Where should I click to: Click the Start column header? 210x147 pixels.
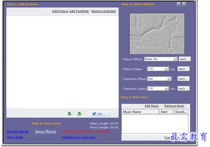point(166,112)
